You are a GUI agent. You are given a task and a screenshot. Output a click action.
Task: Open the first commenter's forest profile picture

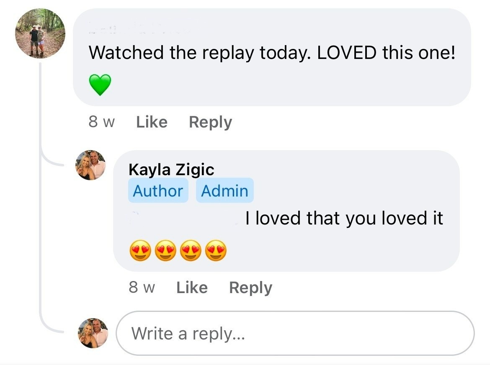click(40, 33)
